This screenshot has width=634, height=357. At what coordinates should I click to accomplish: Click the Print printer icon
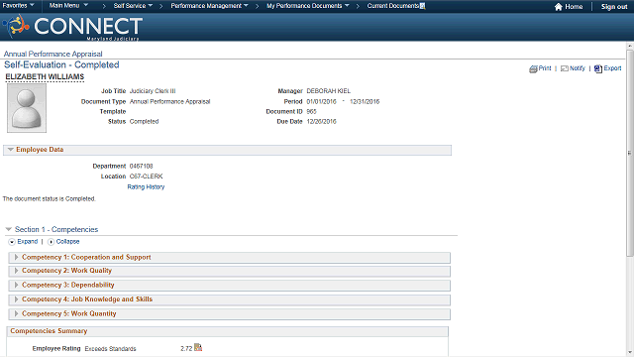pyautogui.click(x=533, y=68)
